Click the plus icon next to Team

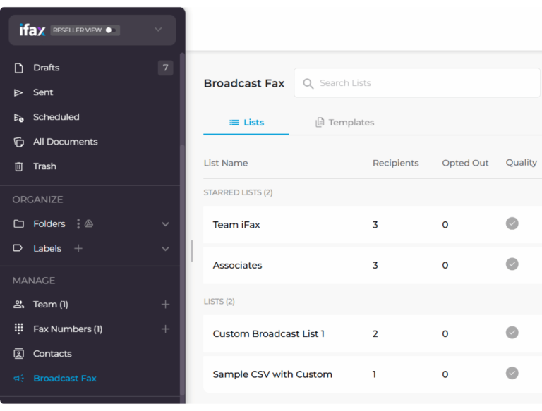pyautogui.click(x=165, y=305)
